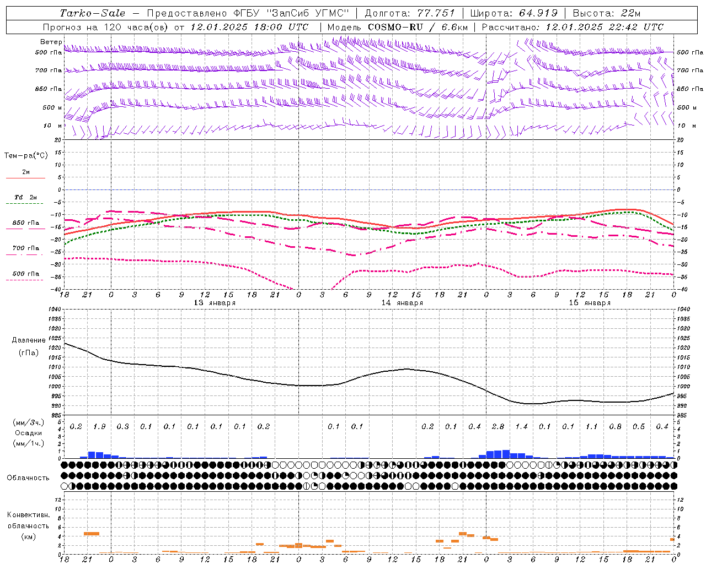Click the 2.8 precipitation value

498,427
